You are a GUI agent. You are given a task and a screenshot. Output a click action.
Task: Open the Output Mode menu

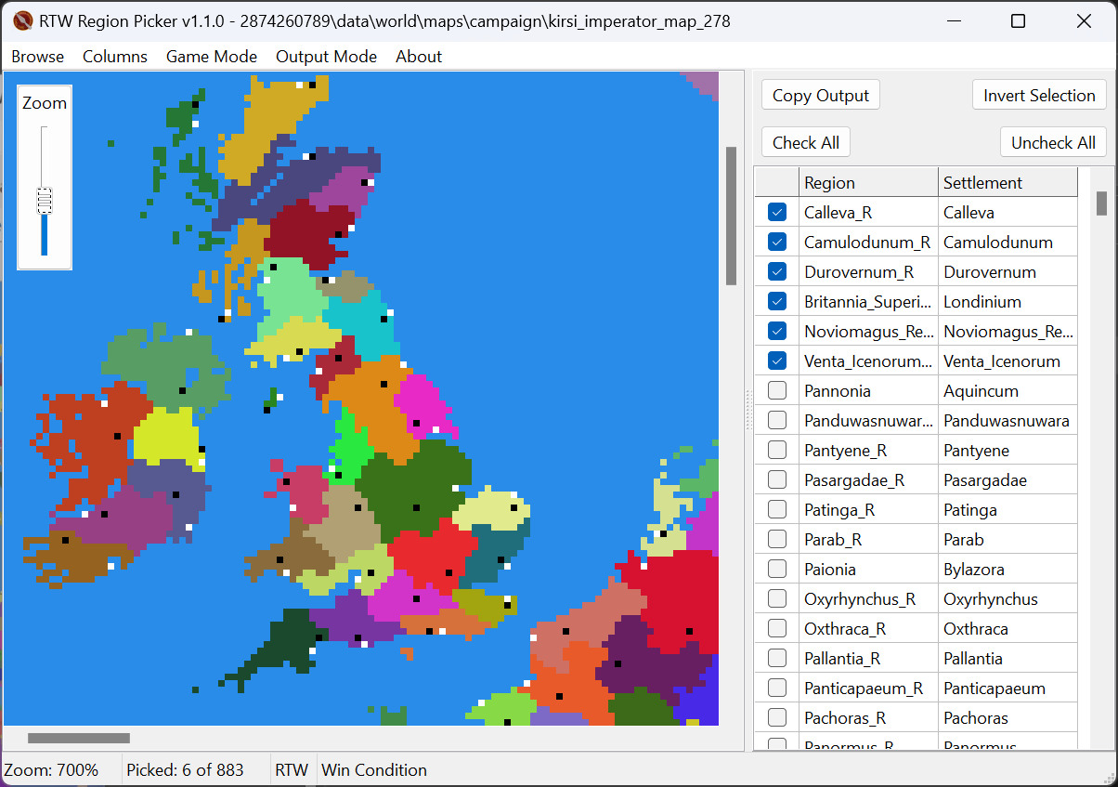click(x=326, y=57)
